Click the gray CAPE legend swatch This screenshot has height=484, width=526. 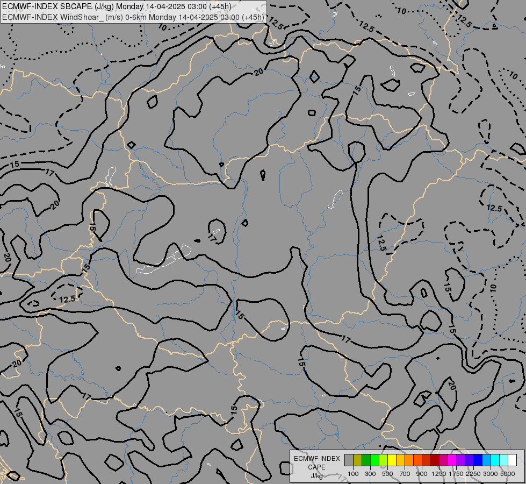pos(349,460)
